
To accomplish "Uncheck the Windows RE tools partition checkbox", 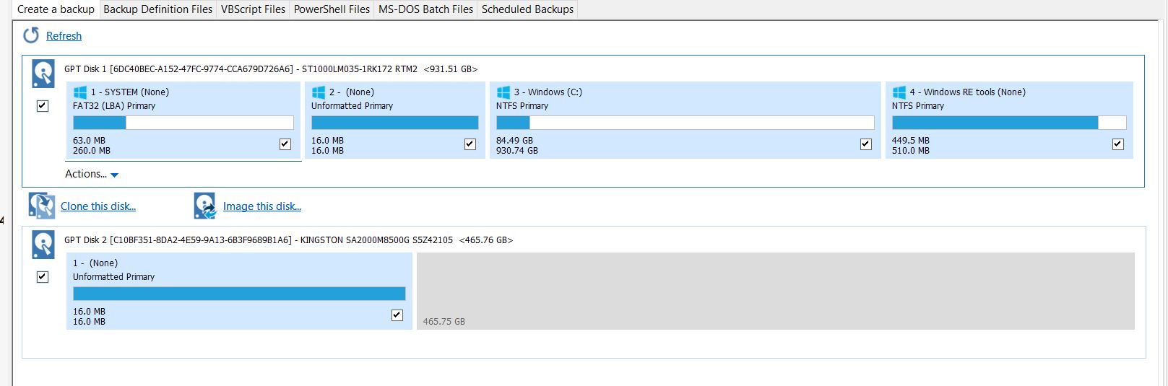I will point(1118,144).
